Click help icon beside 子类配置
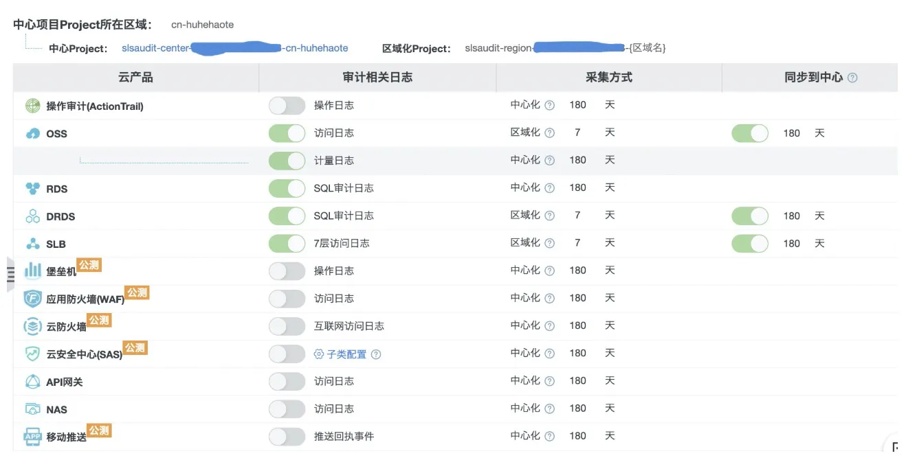This screenshot has width=917, height=471. [x=375, y=354]
